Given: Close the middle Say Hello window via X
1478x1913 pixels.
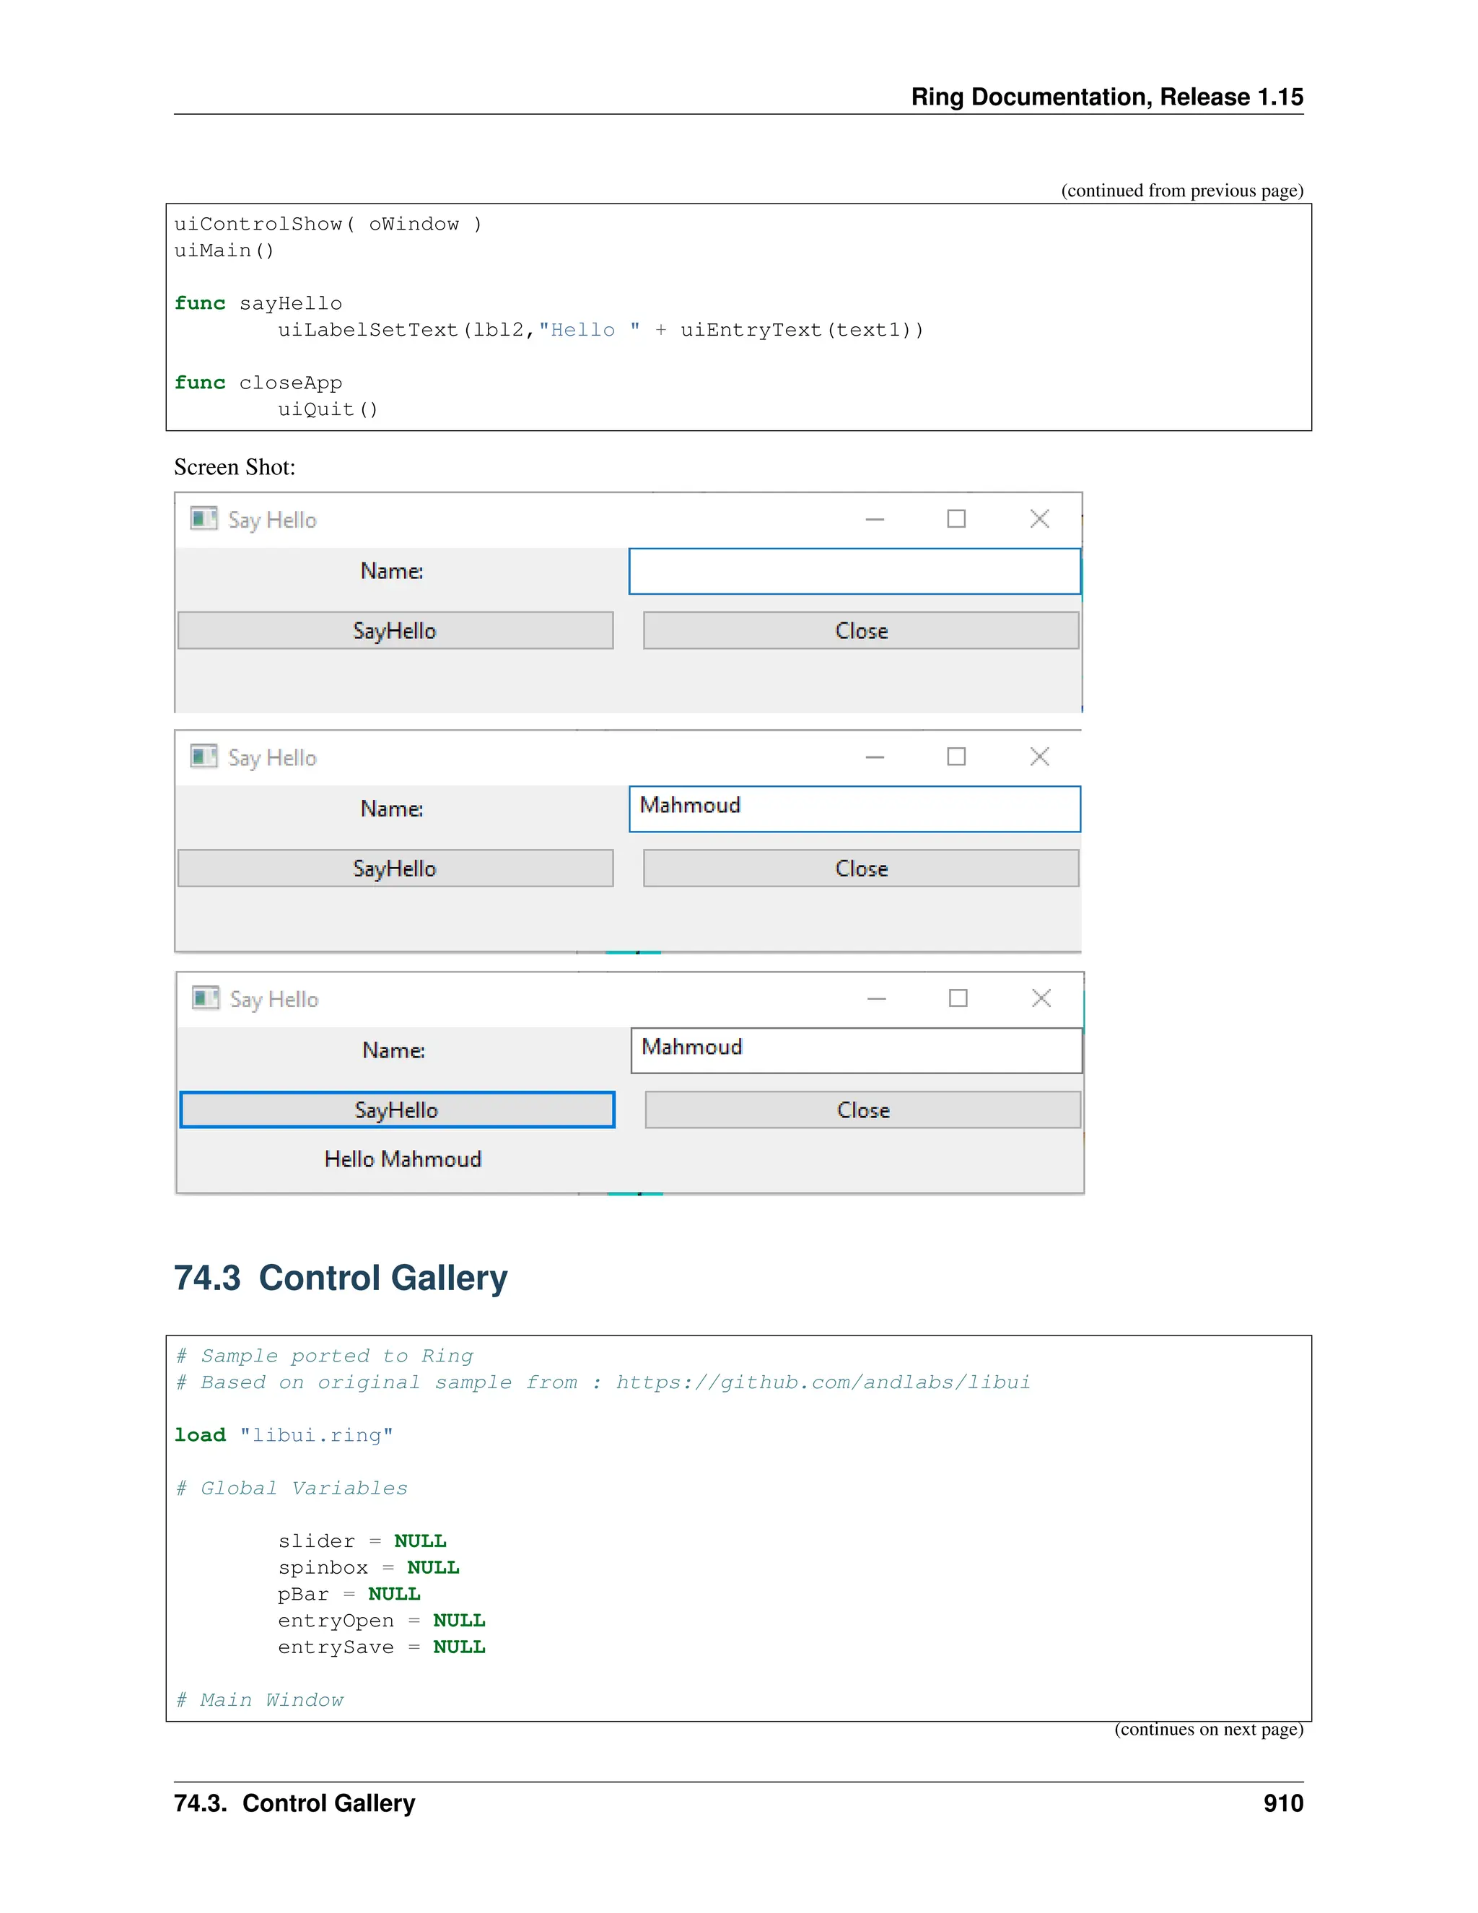Looking at the screenshot, I should pos(1039,757).
